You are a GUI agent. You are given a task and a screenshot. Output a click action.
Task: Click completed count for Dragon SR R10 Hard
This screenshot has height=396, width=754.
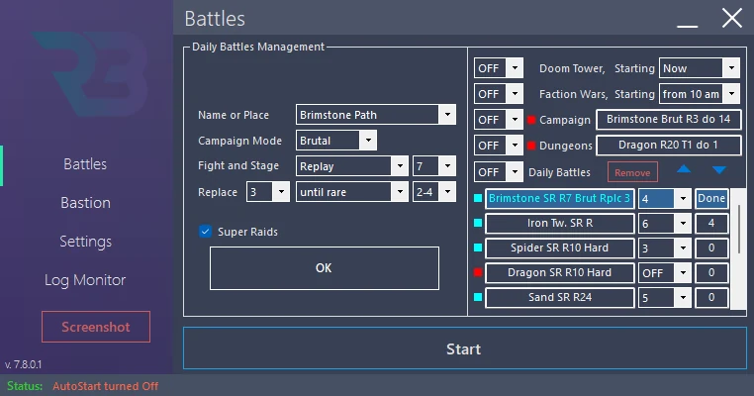pos(711,272)
